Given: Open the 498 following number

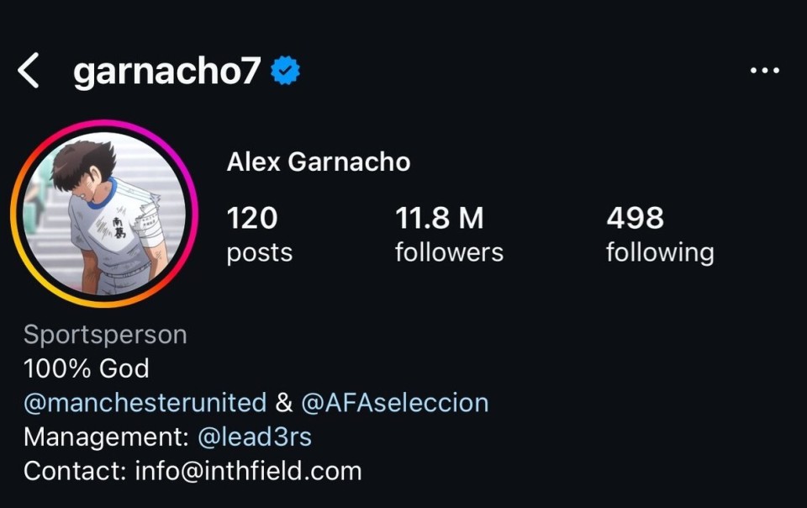Looking at the screenshot, I should [x=636, y=218].
